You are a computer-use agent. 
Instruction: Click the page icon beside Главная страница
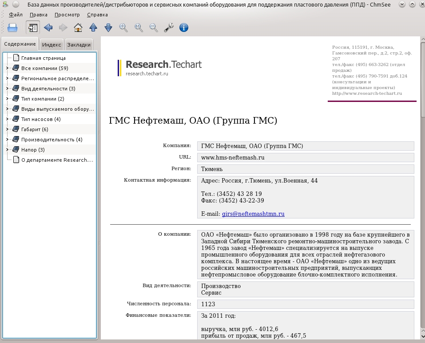pyautogui.click(x=16, y=58)
